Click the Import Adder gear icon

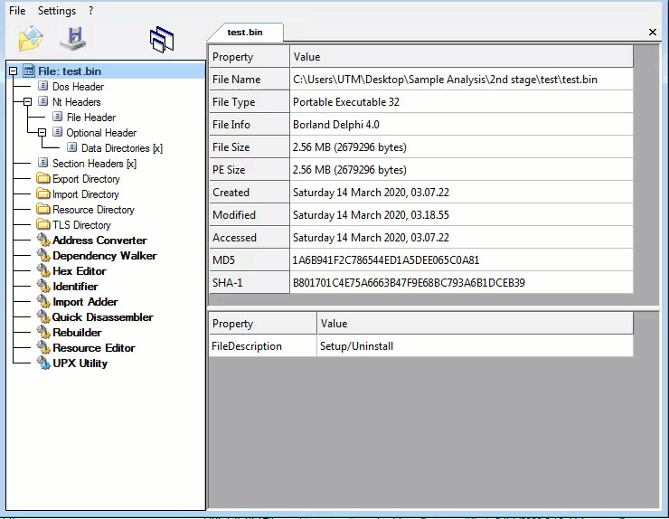(x=43, y=301)
